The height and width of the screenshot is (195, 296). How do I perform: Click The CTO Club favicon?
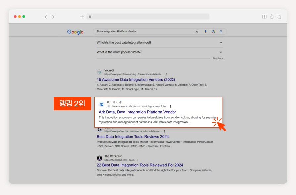pos(99,158)
